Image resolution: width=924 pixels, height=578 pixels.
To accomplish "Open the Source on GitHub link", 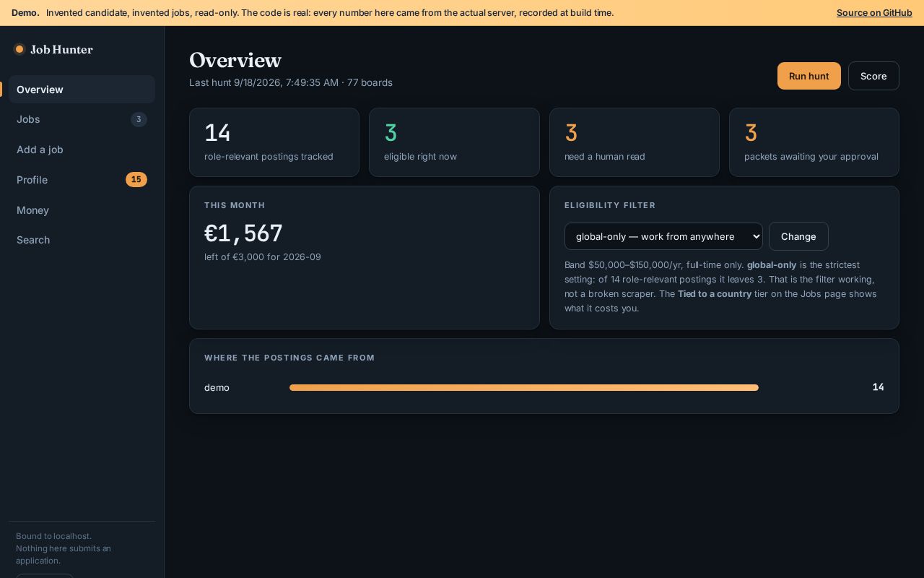I will pos(874,12).
